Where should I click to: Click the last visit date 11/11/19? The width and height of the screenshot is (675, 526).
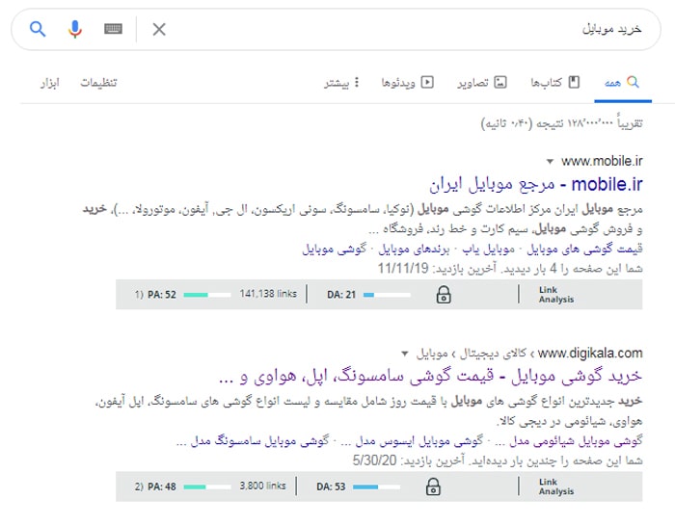(403, 269)
